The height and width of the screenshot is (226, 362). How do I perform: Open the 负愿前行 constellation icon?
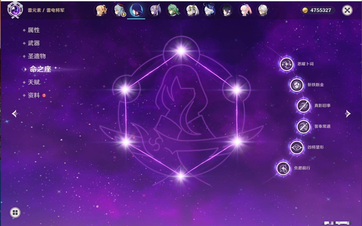tap(283, 168)
